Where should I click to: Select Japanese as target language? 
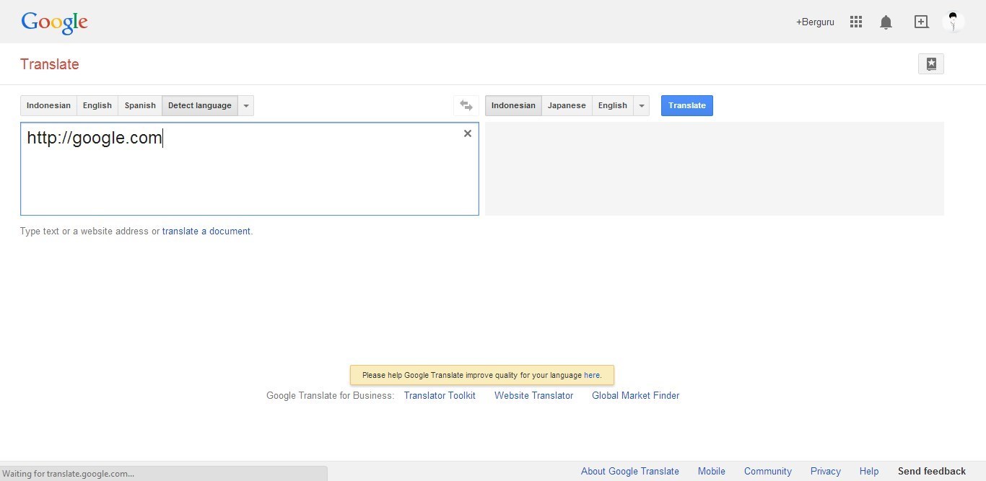(567, 106)
